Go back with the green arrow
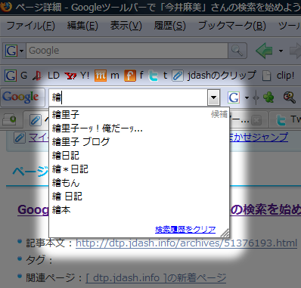Image resolution: width=301 pixels, height=288 pixels. (x=264, y=51)
